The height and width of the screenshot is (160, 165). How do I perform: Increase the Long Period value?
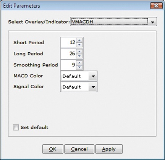pyautogui.click(x=79, y=52)
